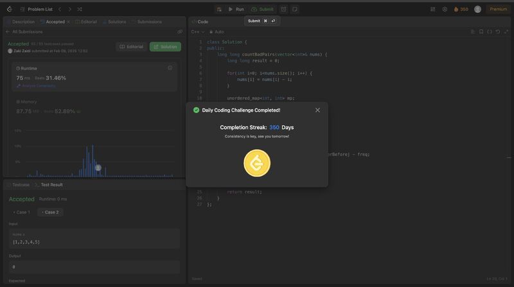Select the Accepted tab
The width and height of the screenshot is (514, 287).
click(x=53, y=22)
